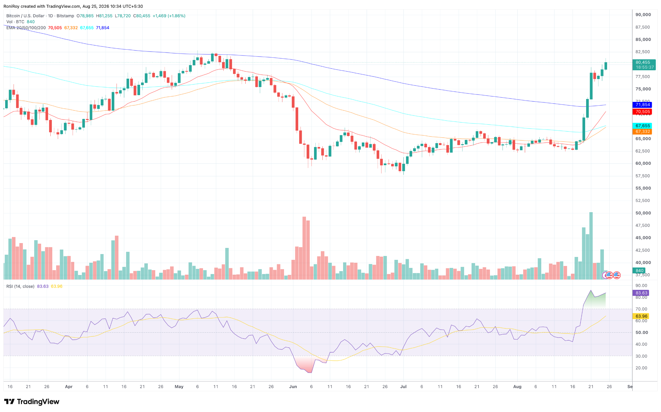Click the purple 83.63 RSI value tag
This screenshot has height=412, width=661.
tap(641, 293)
